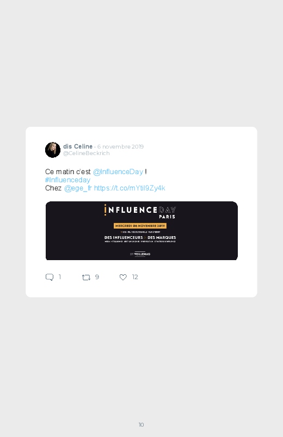
Task: Open the #Influenceday hashtag
Action: (x=67, y=180)
